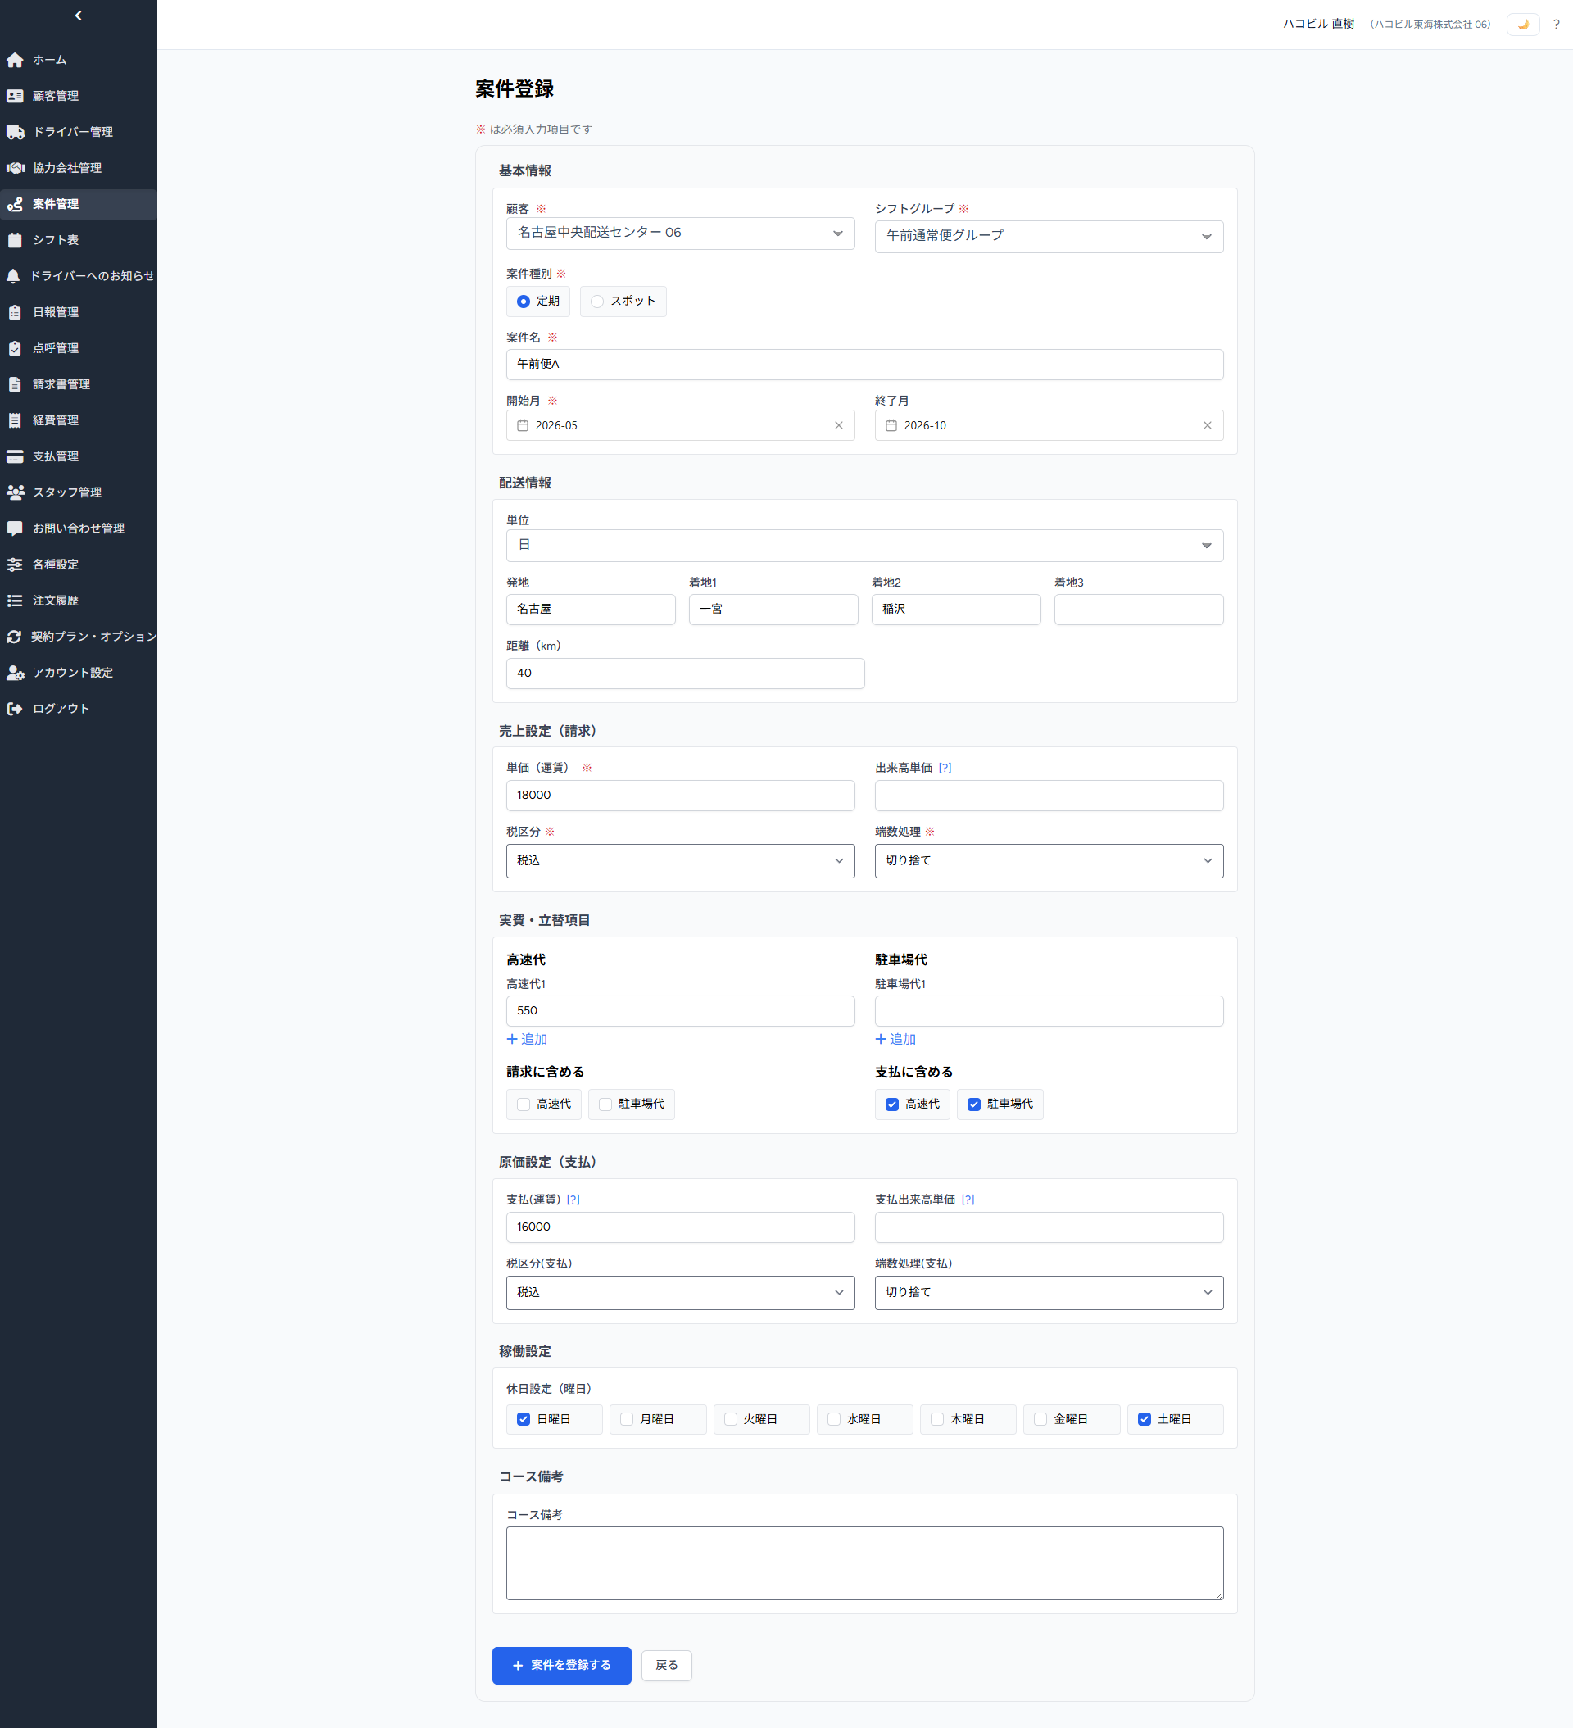Open 各種設定 in the sidebar
Image resolution: width=1573 pixels, height=1728 pixels.
(x=78, y=564)
